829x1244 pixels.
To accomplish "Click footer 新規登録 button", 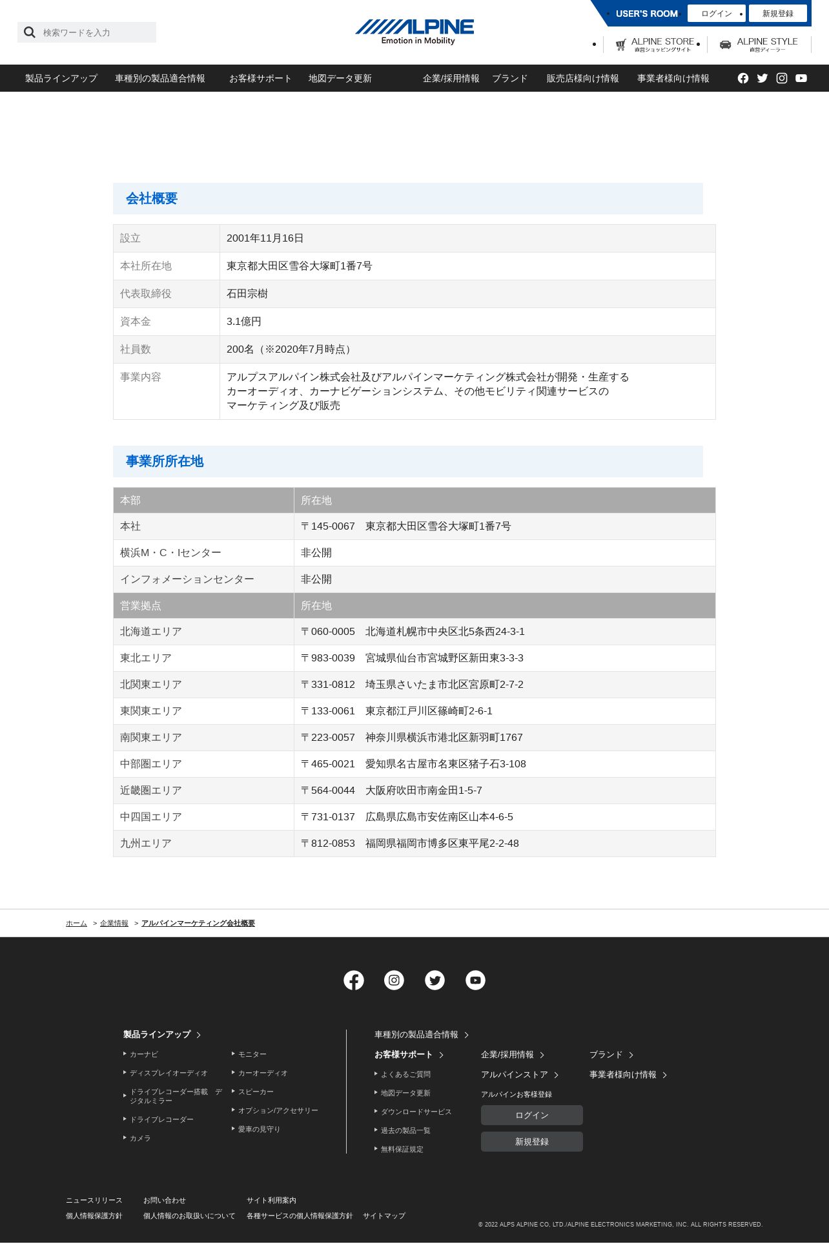I will pos(532,1142).
